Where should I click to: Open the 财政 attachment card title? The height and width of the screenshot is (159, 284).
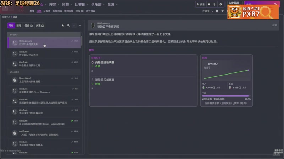[x=204, y=58]
